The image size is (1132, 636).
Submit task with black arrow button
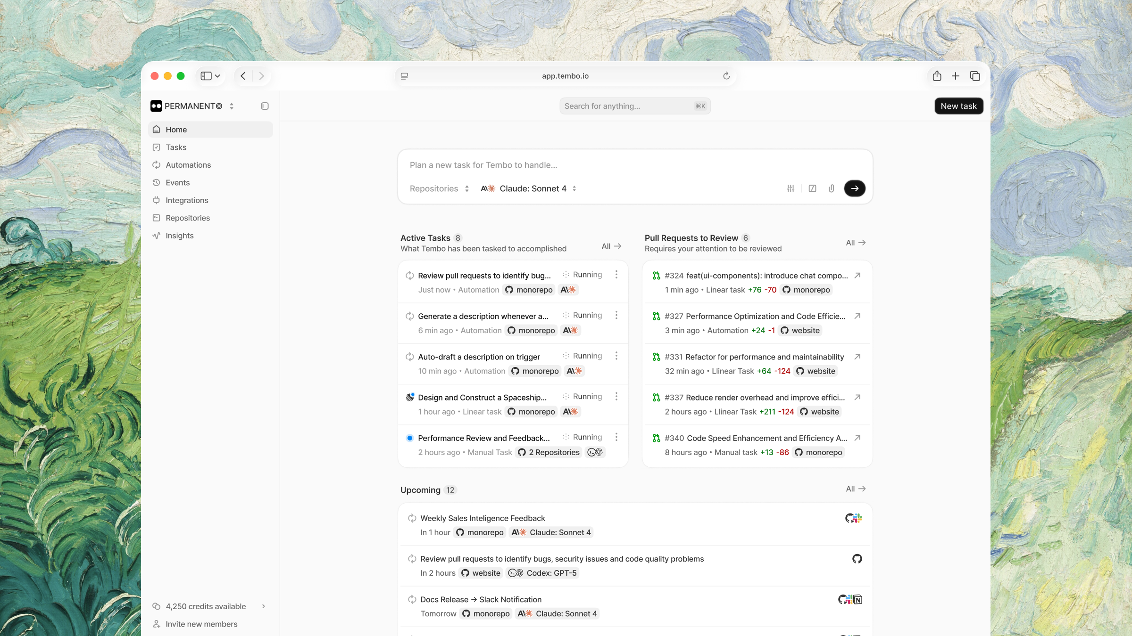pyautogui.click(x=854, y=188)
